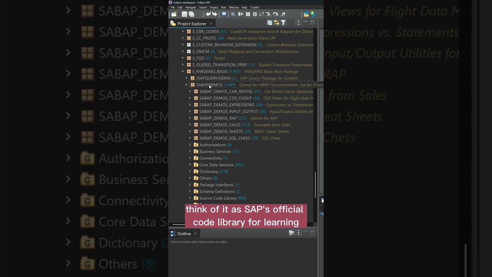Expand SABAP_DEMOS_RAP package
Viewport: 492px width, 277px height.
click(x=190, y=118)
